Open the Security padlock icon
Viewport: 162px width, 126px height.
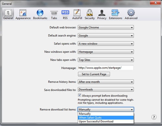[90, 15]
